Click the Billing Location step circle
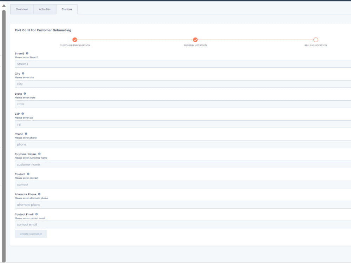This screenshot has width=351, height=263. click(316, 40)
